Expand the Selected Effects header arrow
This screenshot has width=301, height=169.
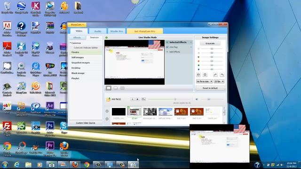[x=191, y=42]
